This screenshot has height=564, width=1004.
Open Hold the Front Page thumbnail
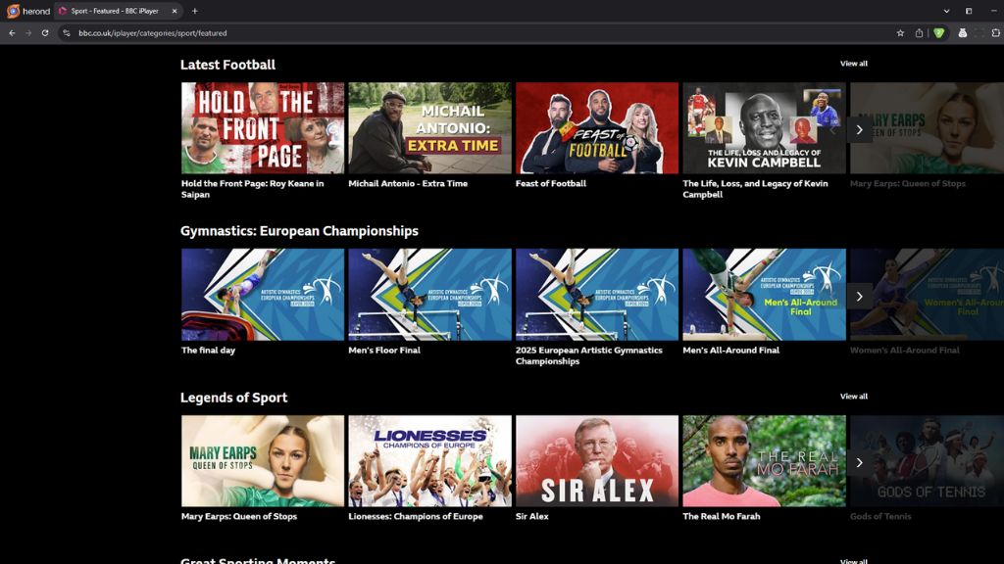click(263, 128)
